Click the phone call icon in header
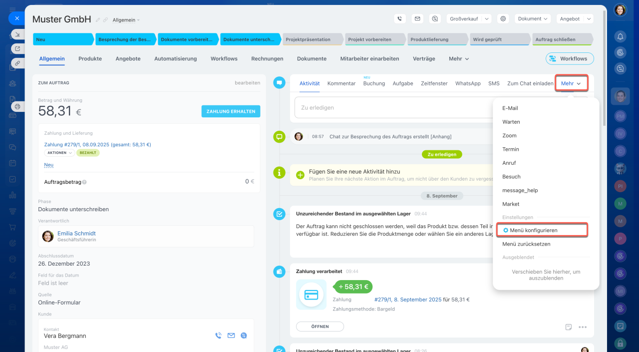This screenshot has width=639, height=352. 399,18
